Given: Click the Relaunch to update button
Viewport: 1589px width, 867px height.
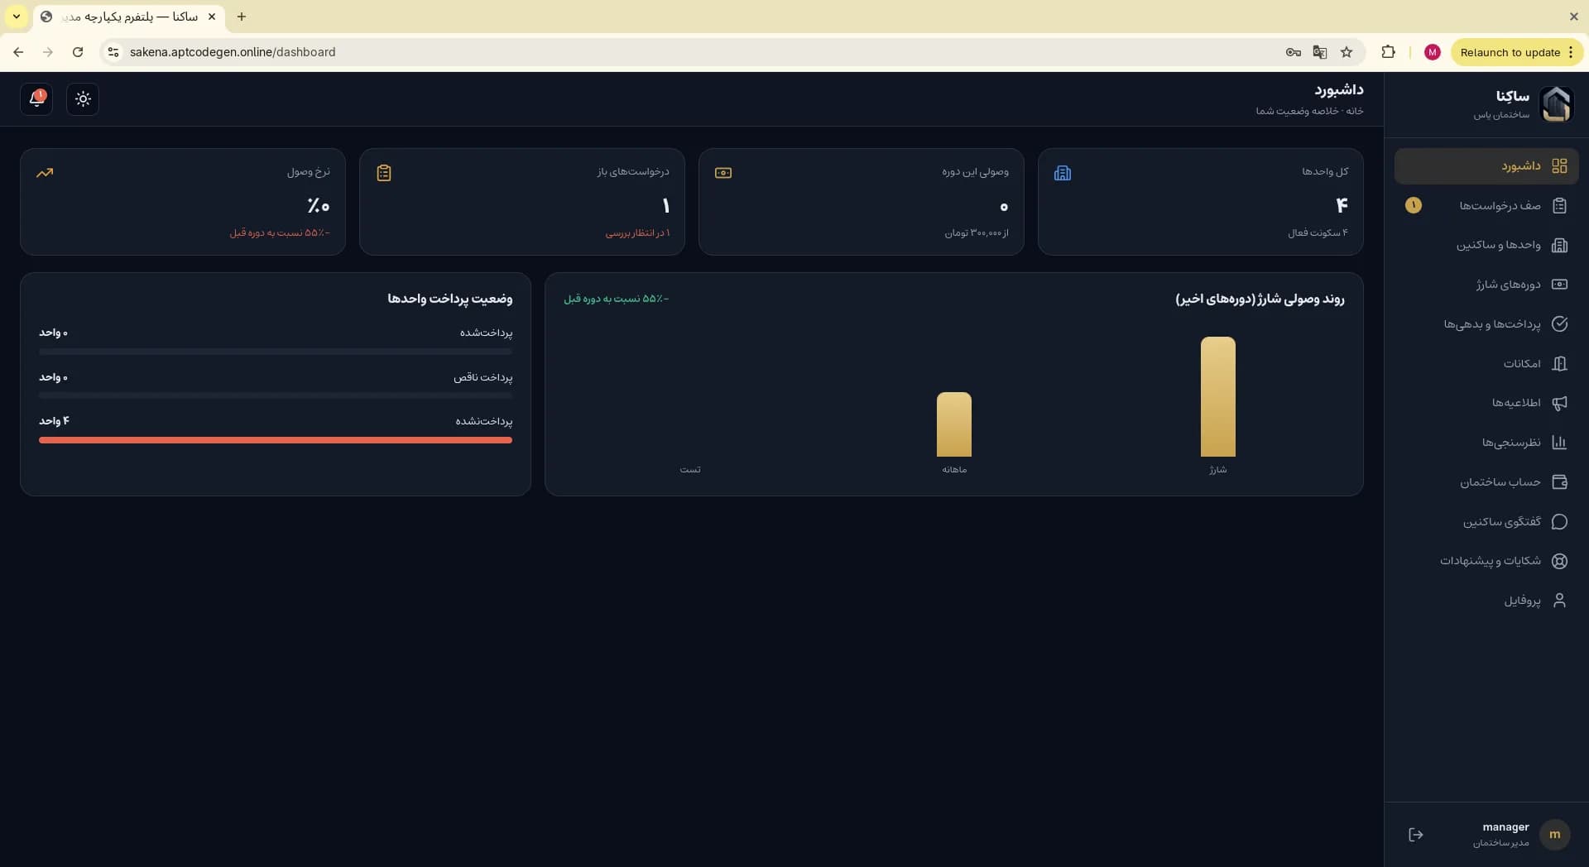Looking at the screenshot, I should pyautogui.click(x=1510, y=52).
